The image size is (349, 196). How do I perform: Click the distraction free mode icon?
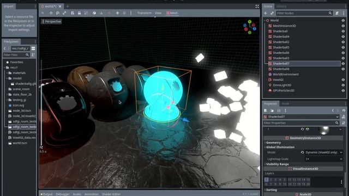[x=257, y=6]
